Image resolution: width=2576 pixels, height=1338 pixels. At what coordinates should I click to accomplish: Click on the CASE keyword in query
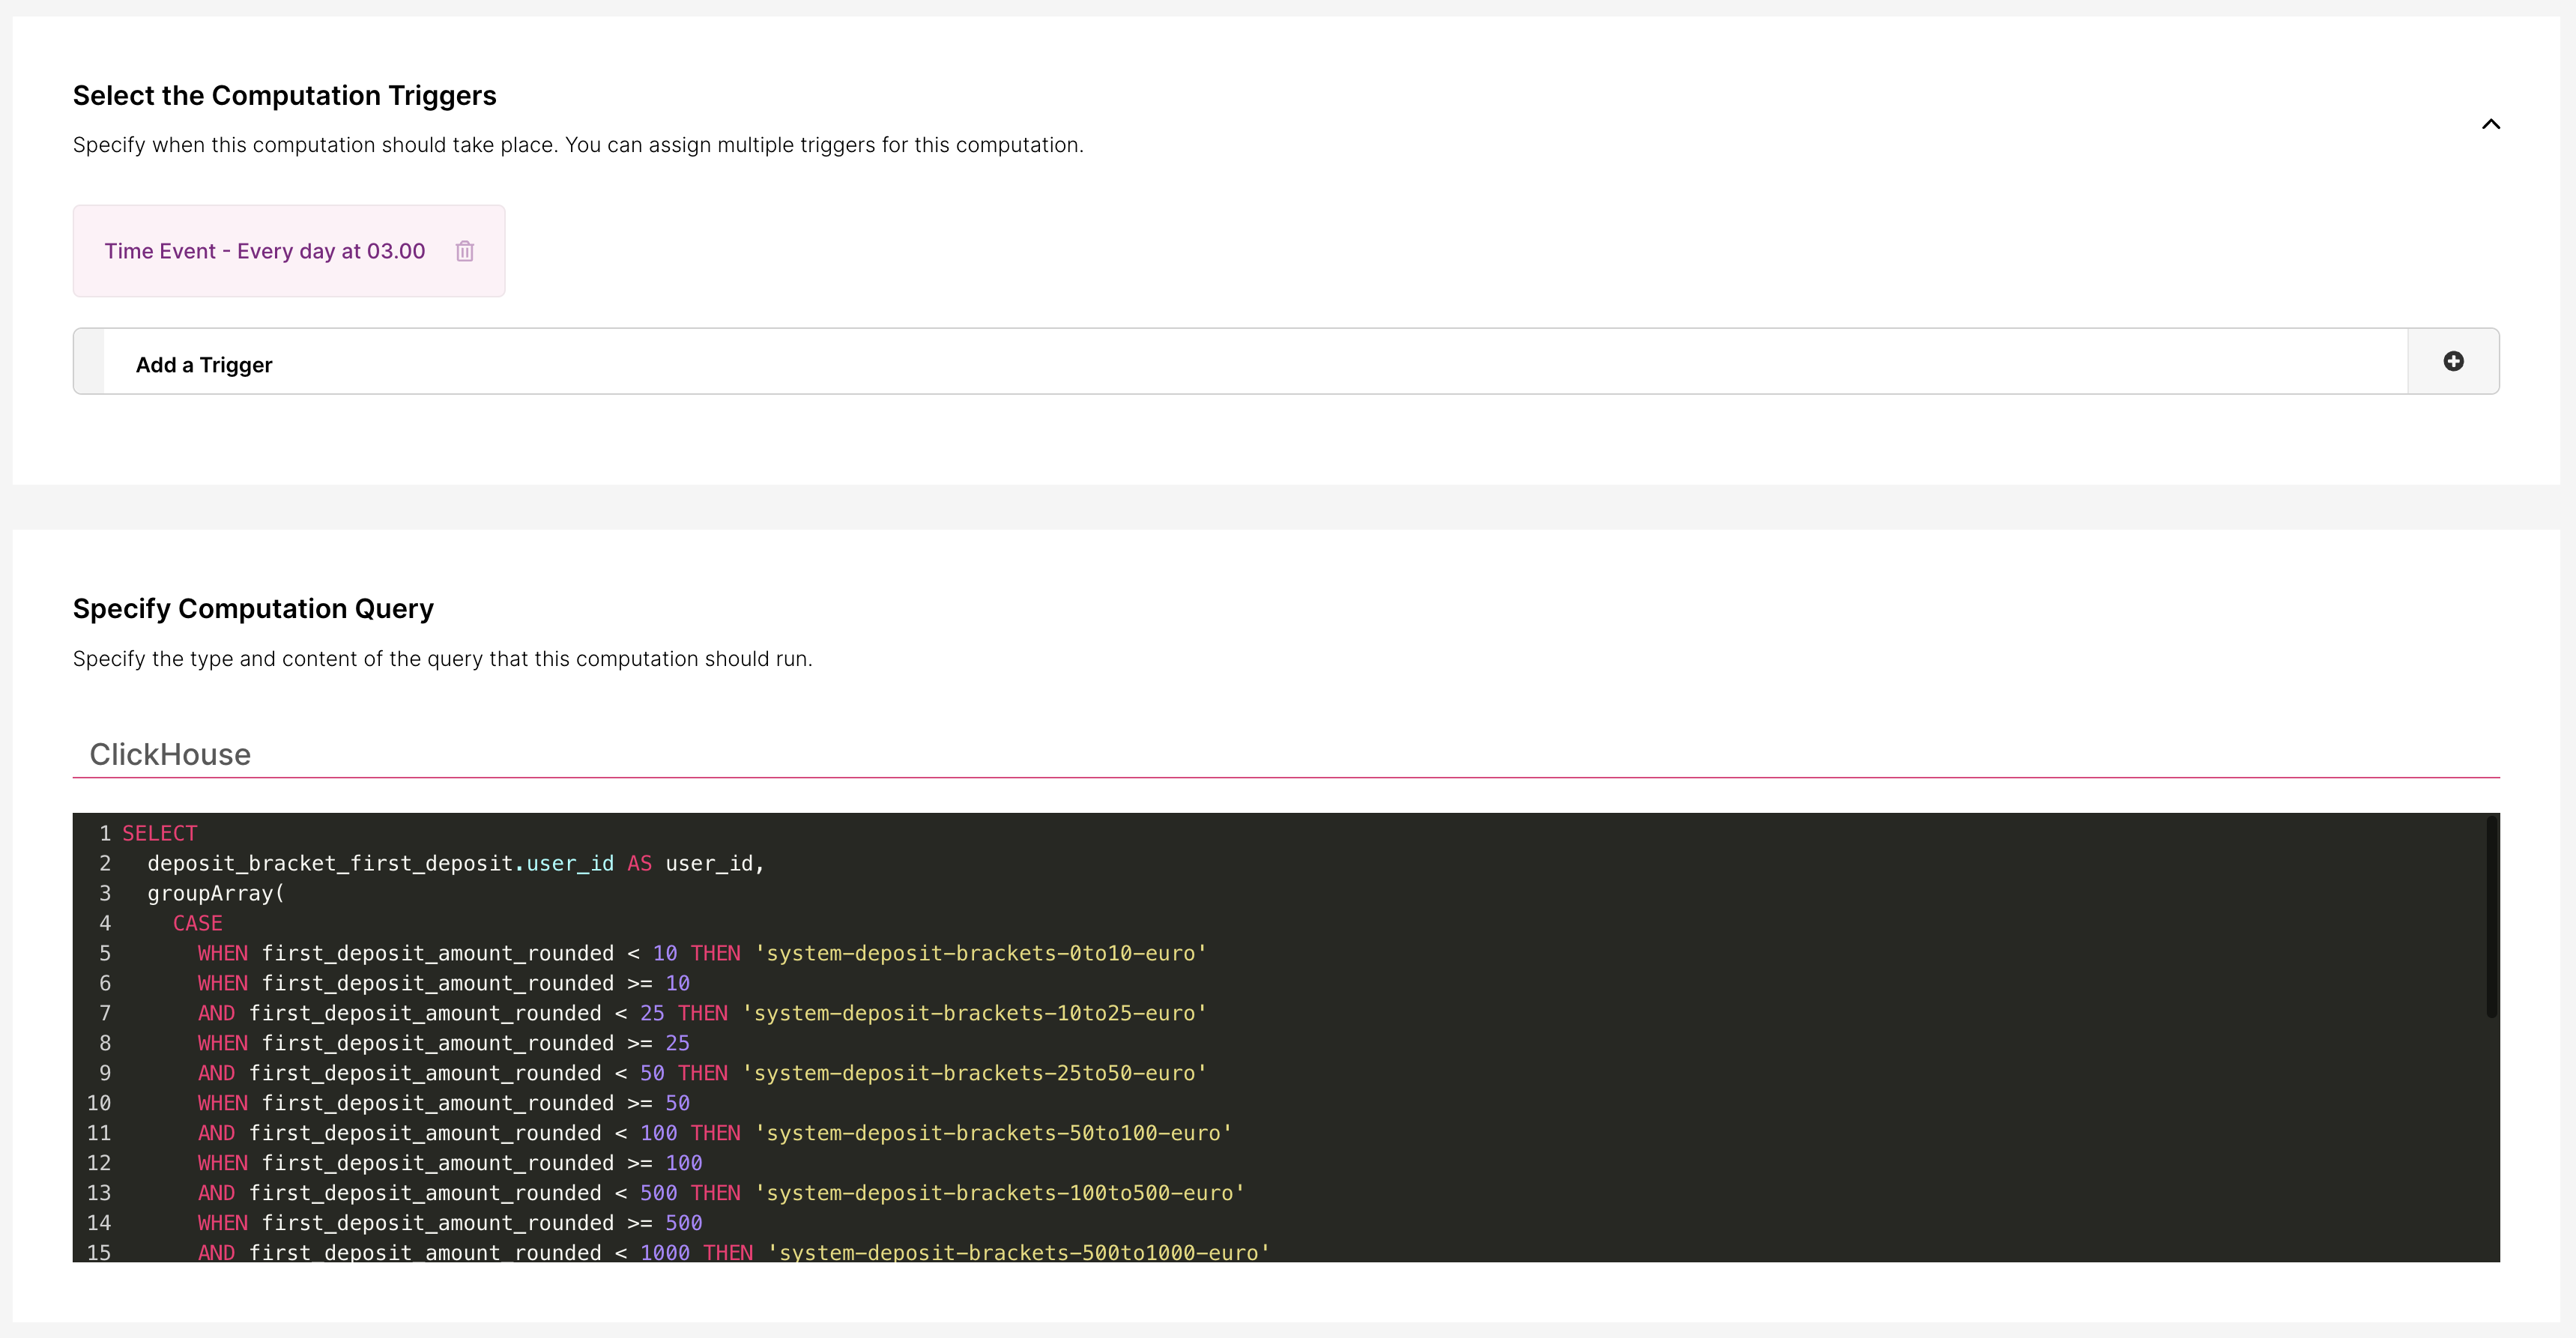pos(197,923)
